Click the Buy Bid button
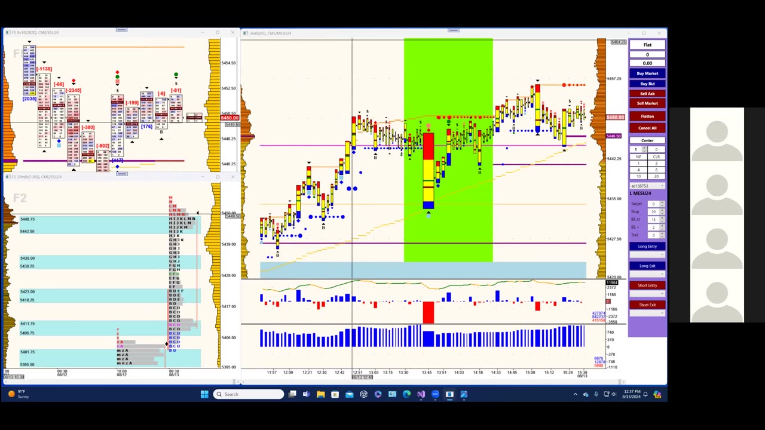This screenshot has height=430, width=765. pyautogui.click(x=647, y=84)
